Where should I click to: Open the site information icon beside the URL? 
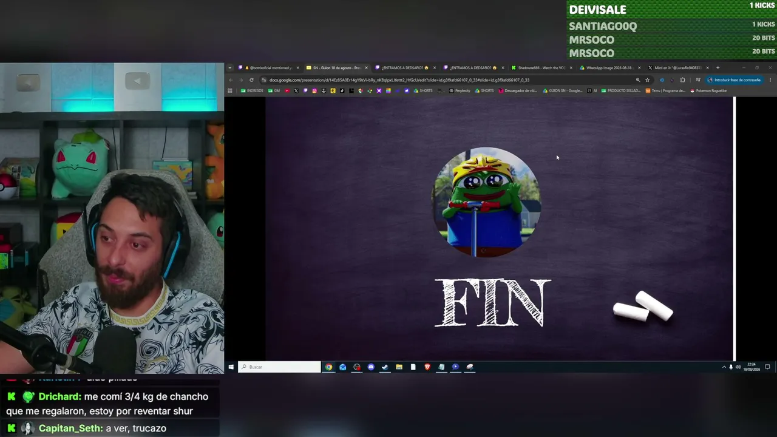[263, 80]
